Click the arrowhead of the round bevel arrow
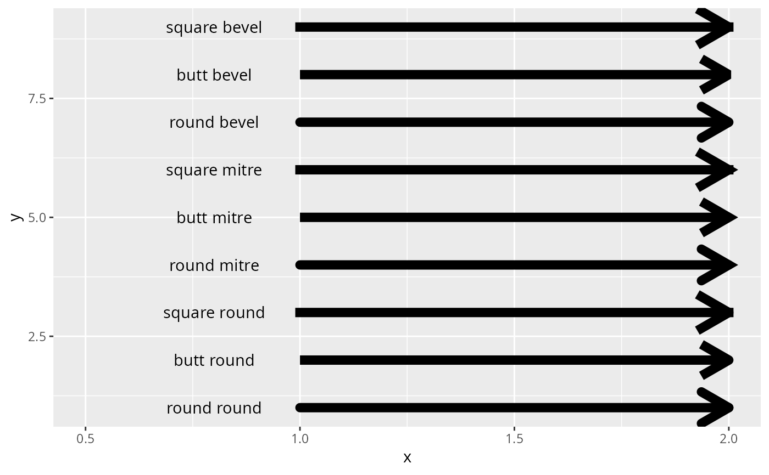Screen dimensions: 769x475 [720, 122]
